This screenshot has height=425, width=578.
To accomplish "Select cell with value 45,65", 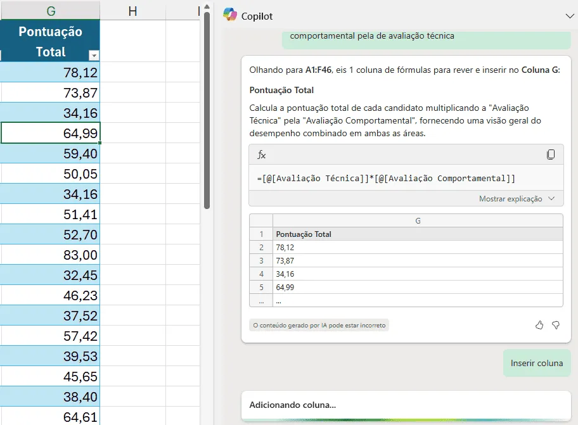I will 50,376.
